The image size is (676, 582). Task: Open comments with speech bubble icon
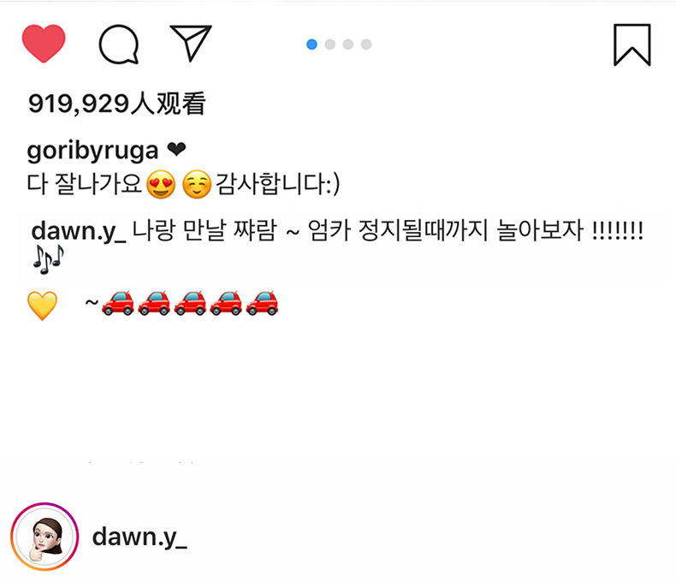tap(119, 45)
